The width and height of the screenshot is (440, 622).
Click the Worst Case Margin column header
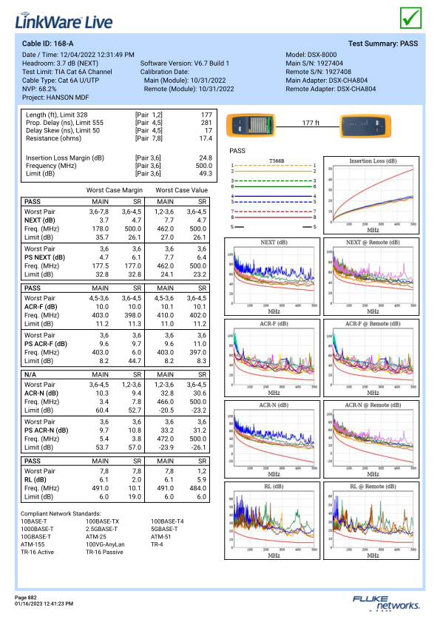(x=115, y=190)
